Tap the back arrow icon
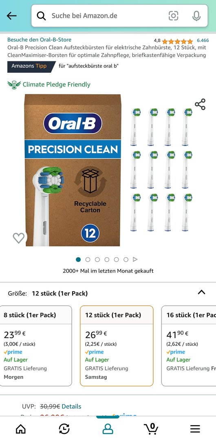The width and height of the screenshot is (216, 441). [11, 16]
